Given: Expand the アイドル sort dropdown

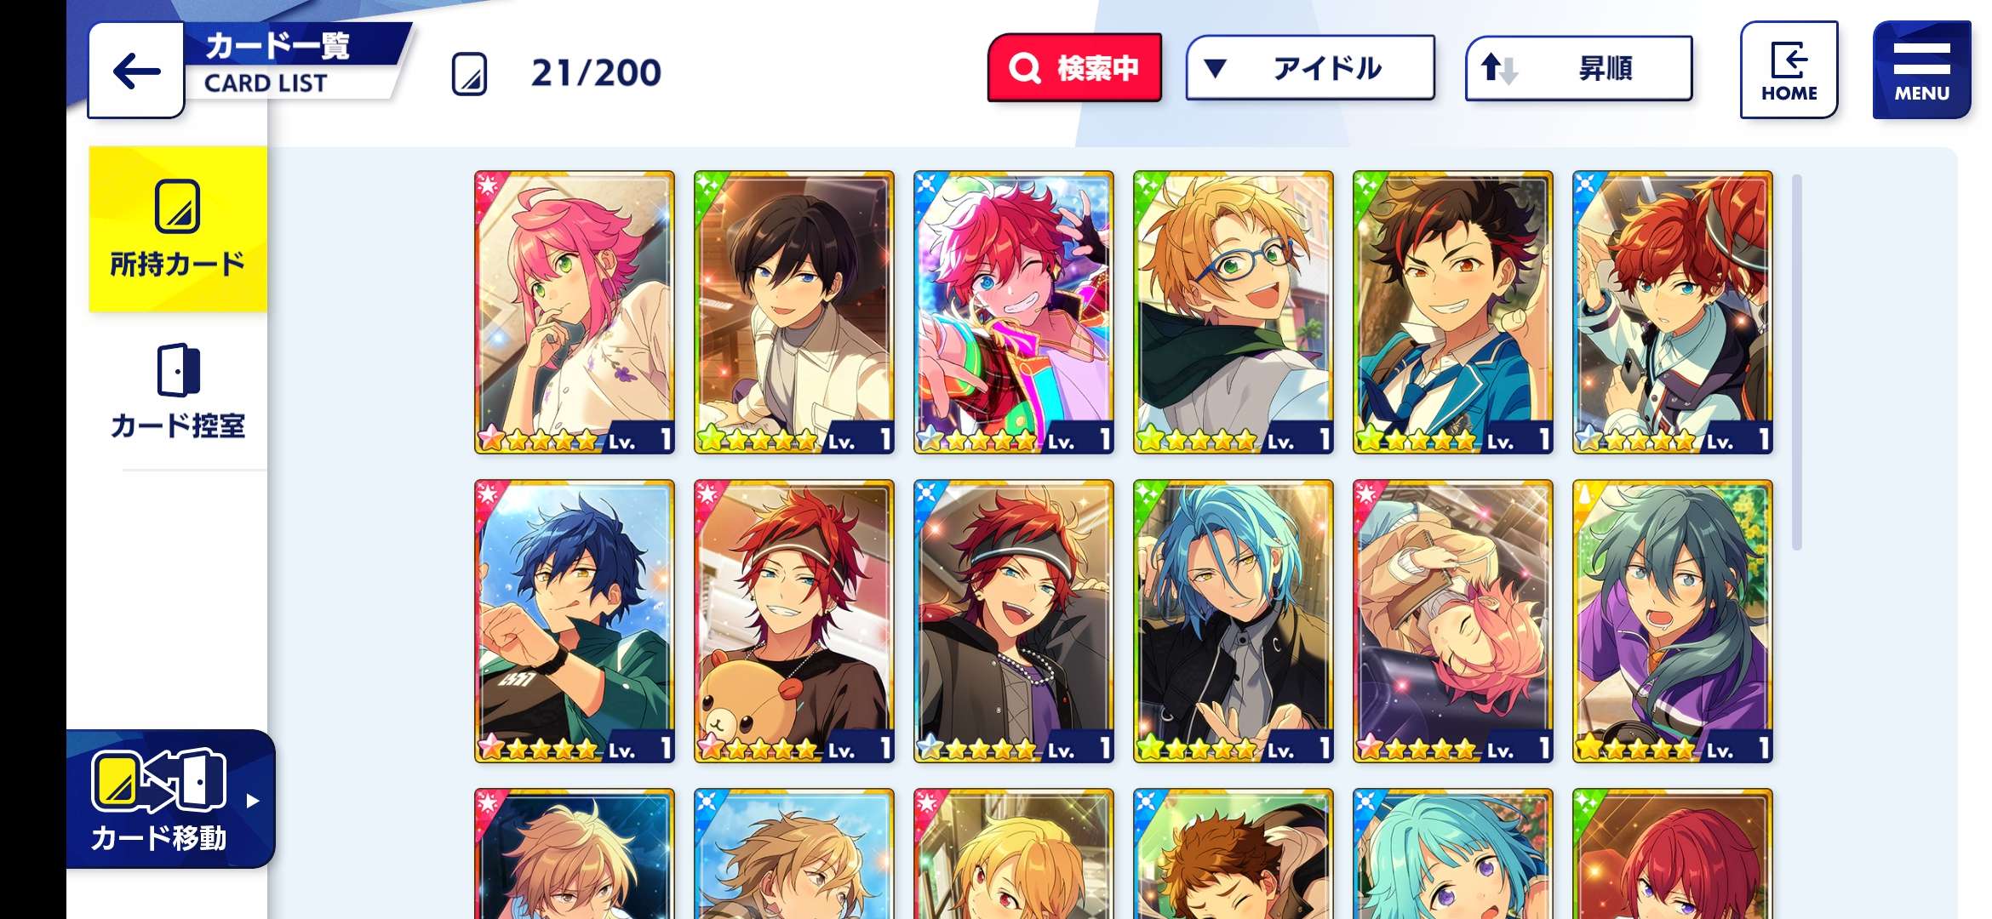Looking at the screenshot, I should (x=1310, y=68).
